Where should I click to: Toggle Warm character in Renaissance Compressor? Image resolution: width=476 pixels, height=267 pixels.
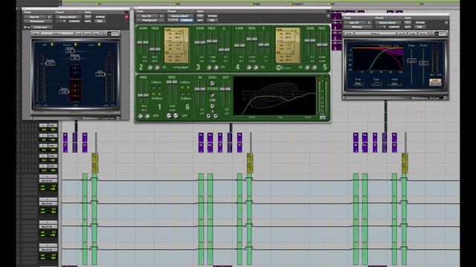click(99, 44)
